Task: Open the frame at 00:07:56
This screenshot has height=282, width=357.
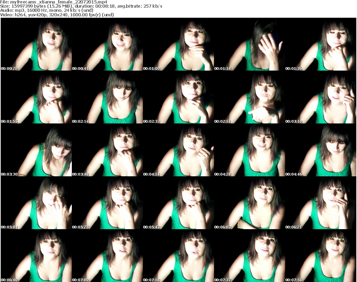Action: point(321,256)
